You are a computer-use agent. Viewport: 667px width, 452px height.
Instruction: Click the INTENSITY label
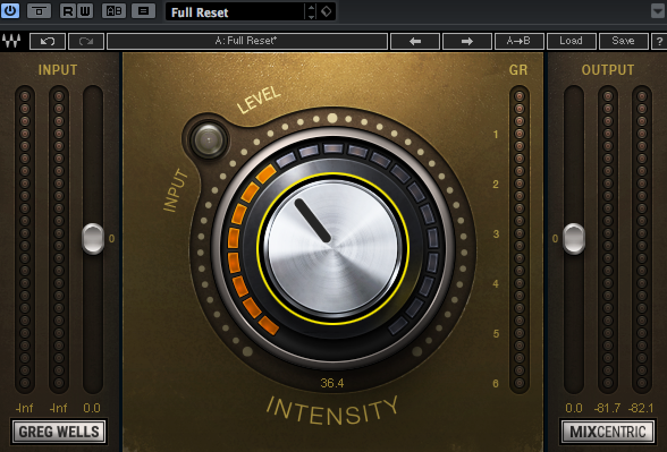332,411
